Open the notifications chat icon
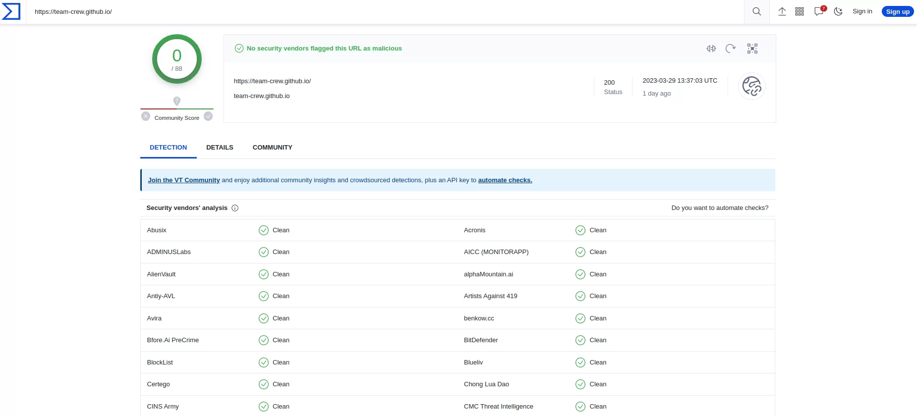The height and width of the screenshot is (416, 917). (819, 11)
